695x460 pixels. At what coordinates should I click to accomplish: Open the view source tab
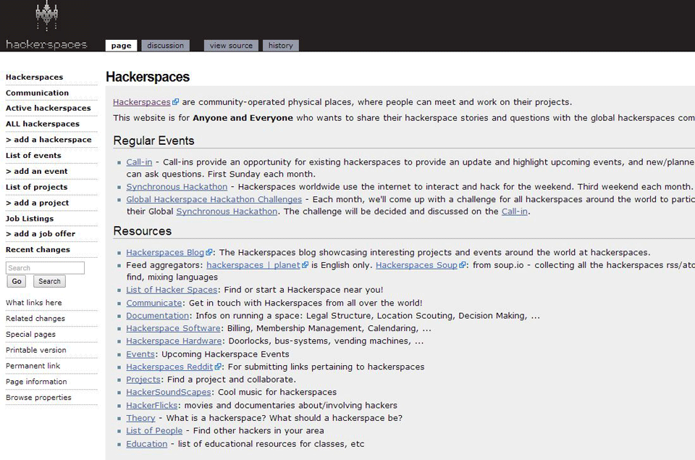pos(231,46)
